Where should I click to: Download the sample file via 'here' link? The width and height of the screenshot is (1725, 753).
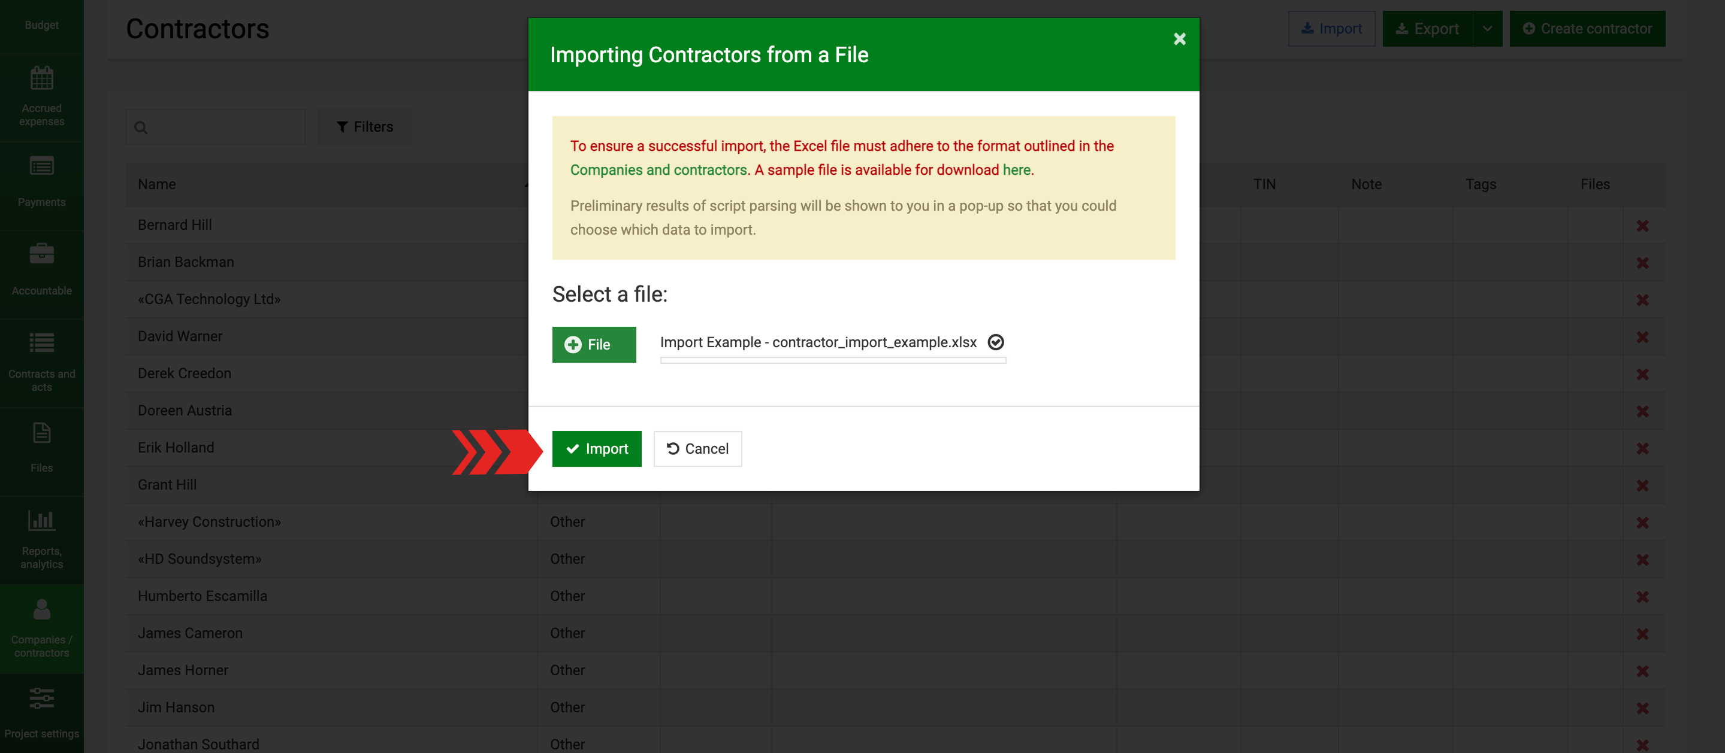(x=1016, y=170)
